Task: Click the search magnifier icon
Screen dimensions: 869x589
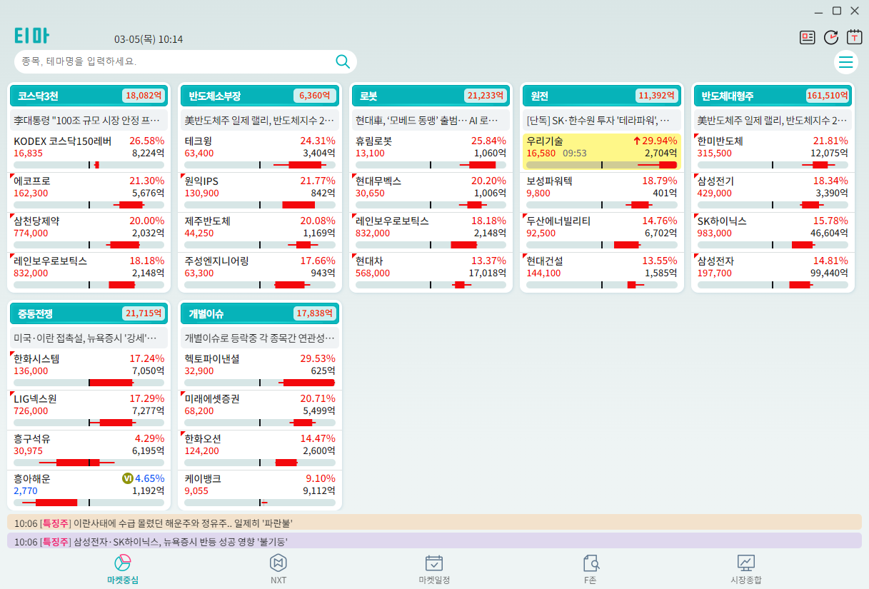Action: [x=343, y=61]
